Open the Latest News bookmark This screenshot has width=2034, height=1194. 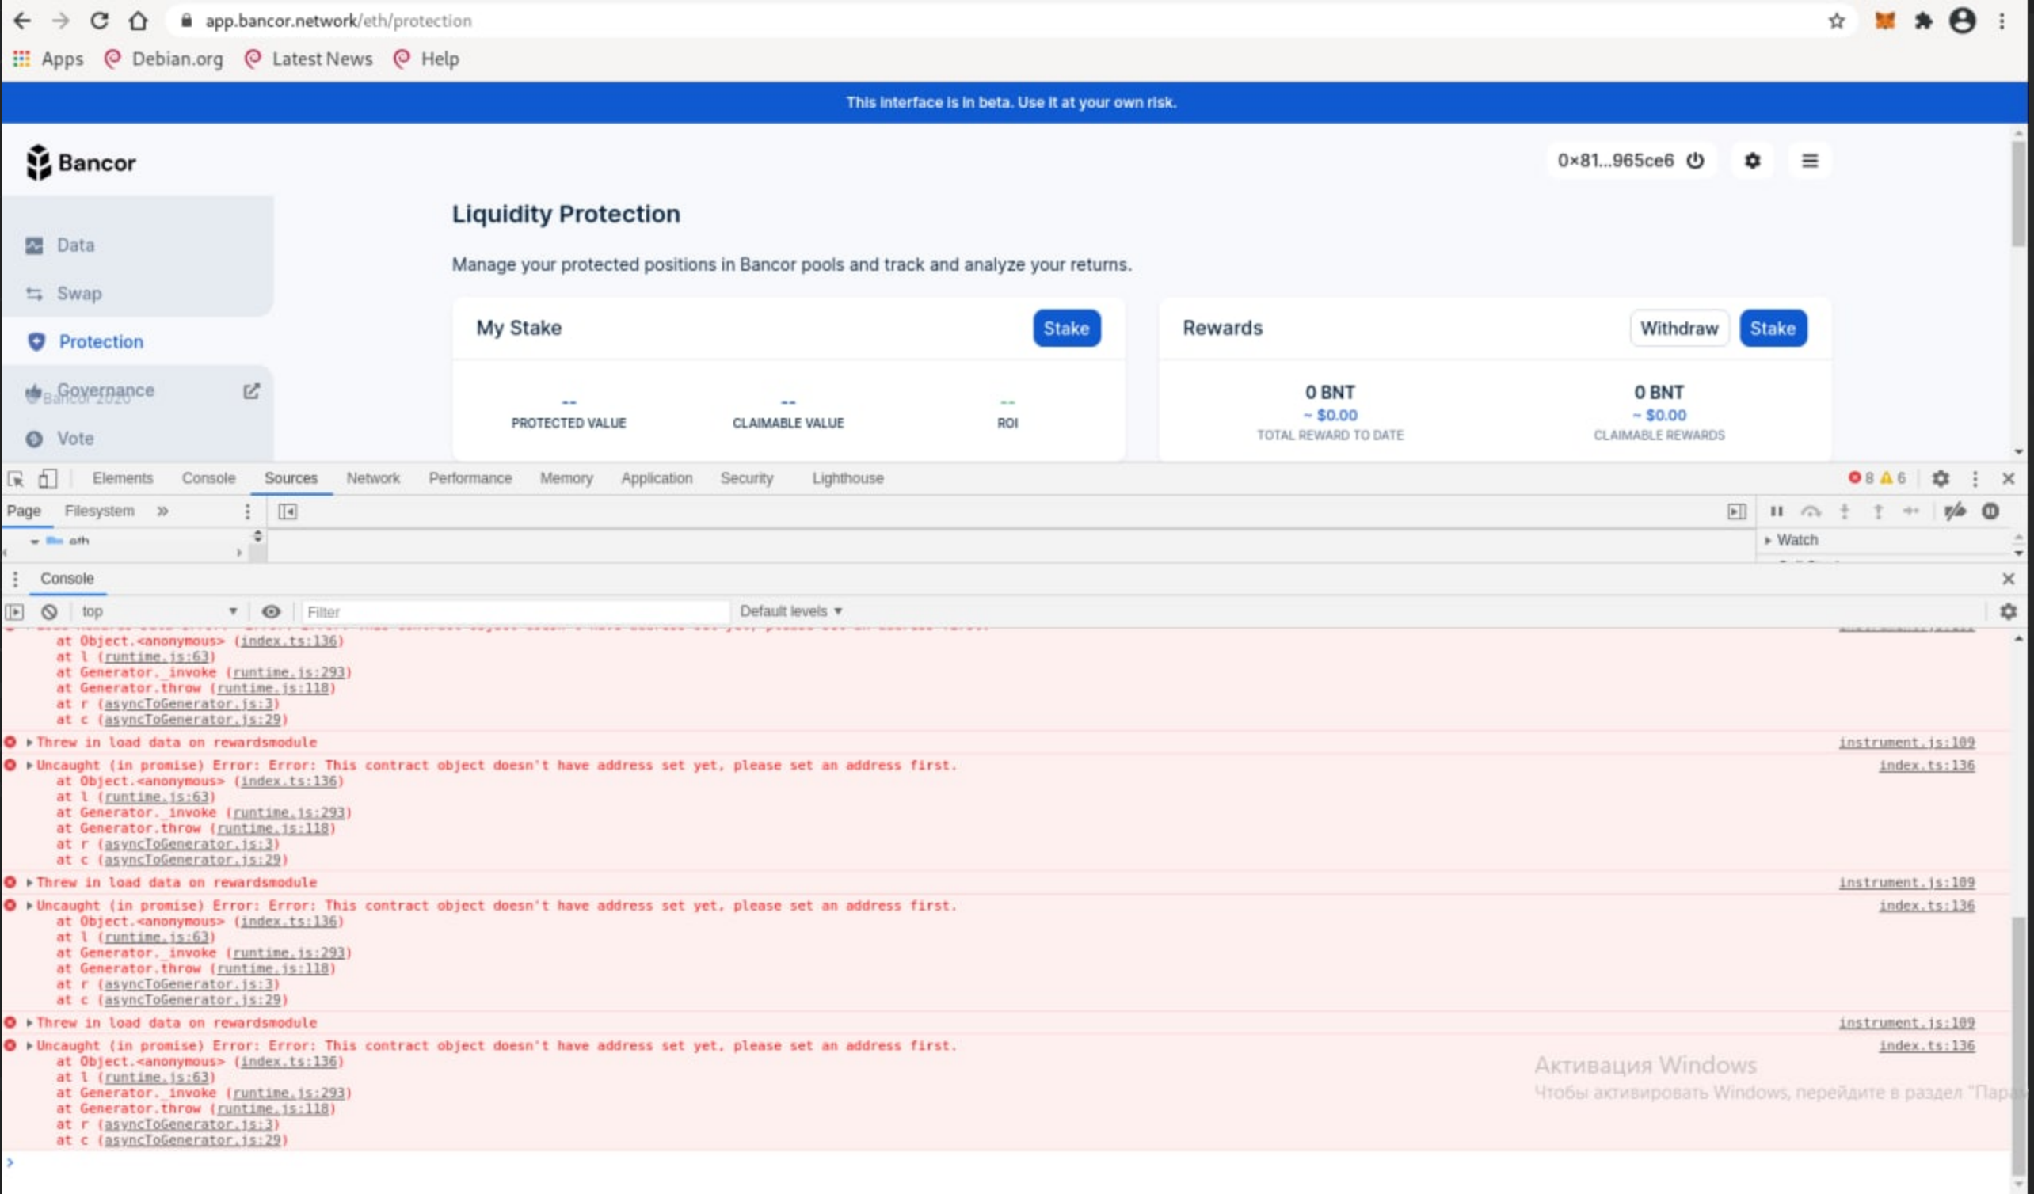coord(308,59)
